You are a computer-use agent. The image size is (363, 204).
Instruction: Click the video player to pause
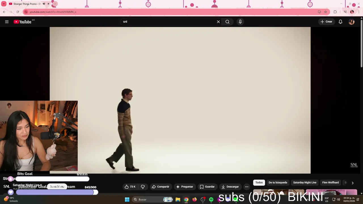point(180,100)
